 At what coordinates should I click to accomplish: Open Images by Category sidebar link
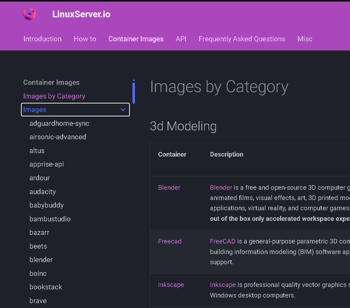(x=54, y=96)
